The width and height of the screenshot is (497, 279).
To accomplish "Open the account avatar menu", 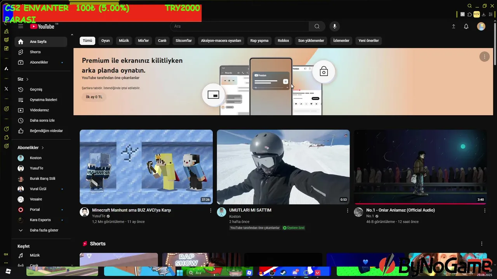I will coord(481,26).
